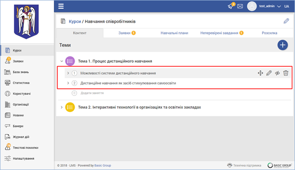295x170 pixels.
Task: Switch to the Навчальні плани tab
Action: (x=174, y=33)
